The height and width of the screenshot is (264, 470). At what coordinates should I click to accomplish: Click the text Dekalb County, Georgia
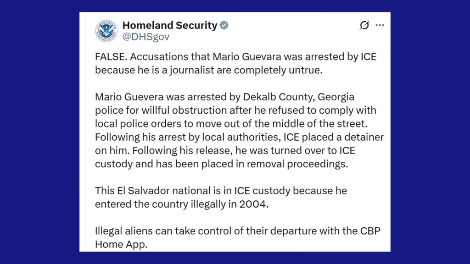pos(298,97)
